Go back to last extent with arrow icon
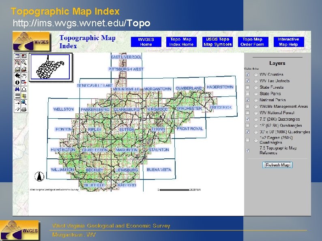The width and height of the screenshot is (322, 241). [x=17, y=76]
